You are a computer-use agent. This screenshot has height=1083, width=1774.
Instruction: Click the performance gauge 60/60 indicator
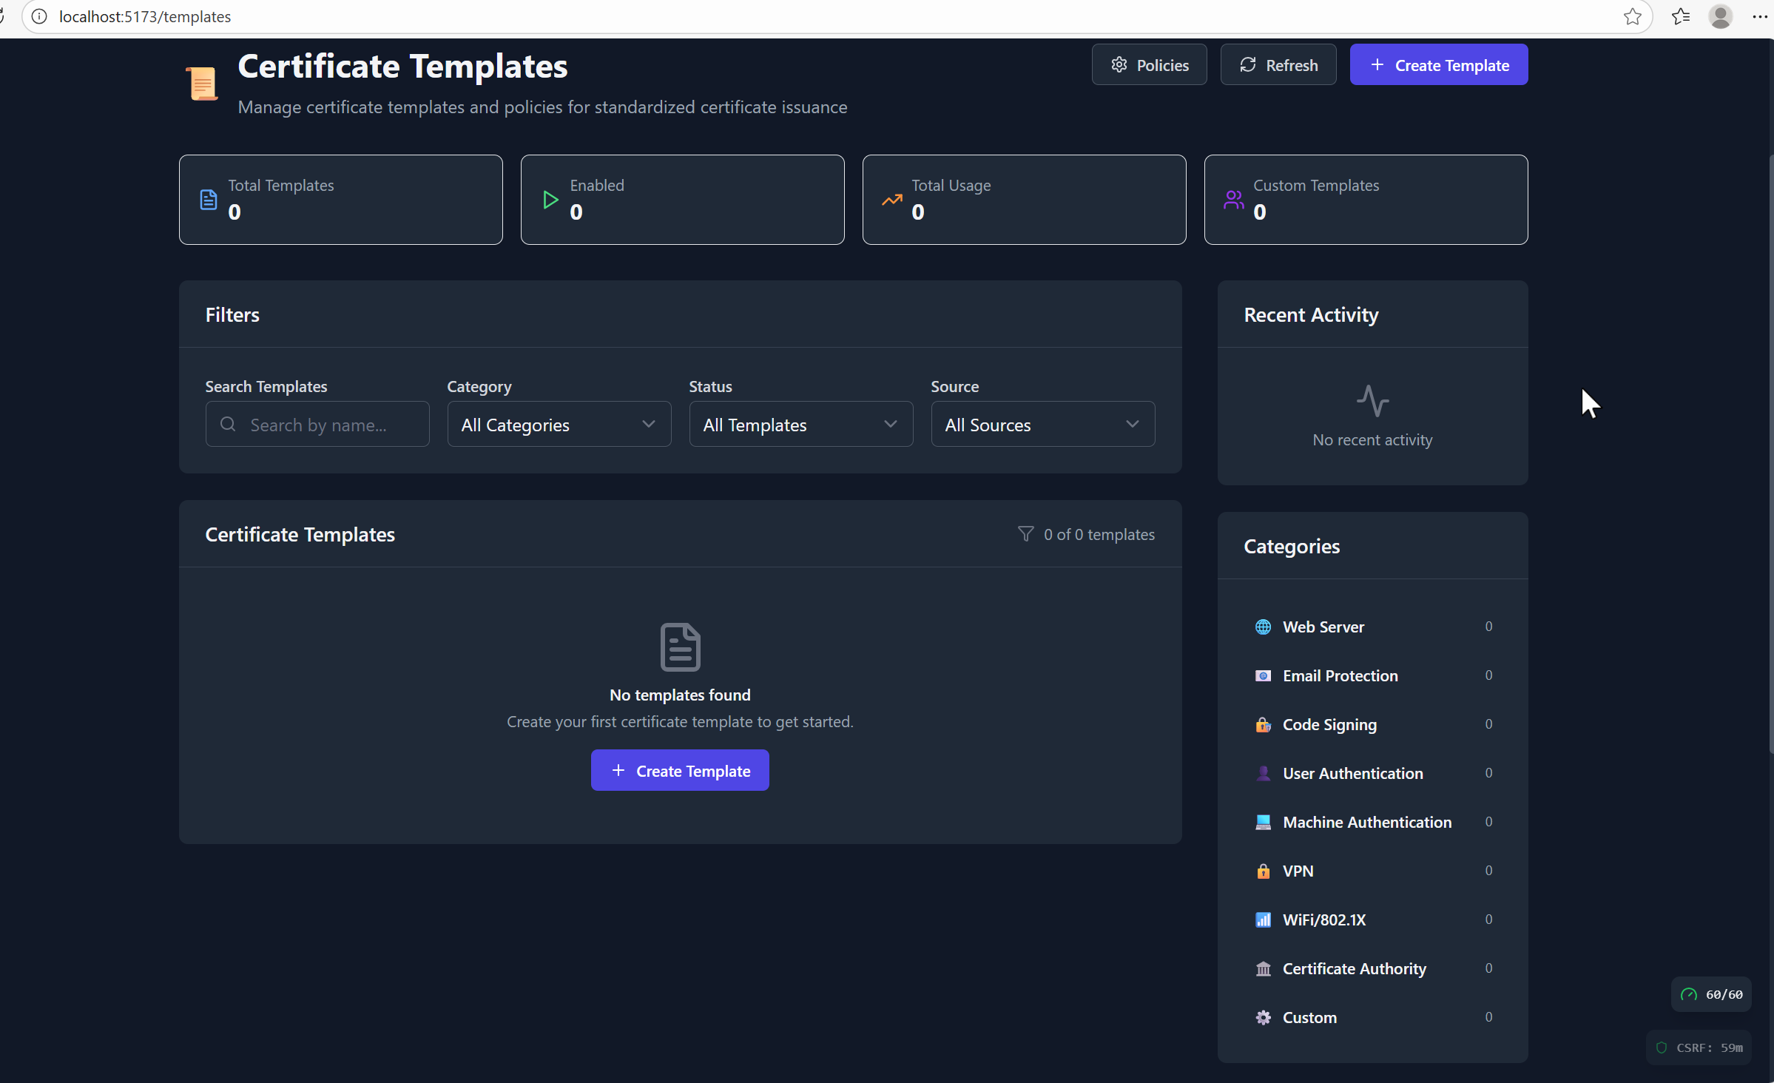(1711, 994)
